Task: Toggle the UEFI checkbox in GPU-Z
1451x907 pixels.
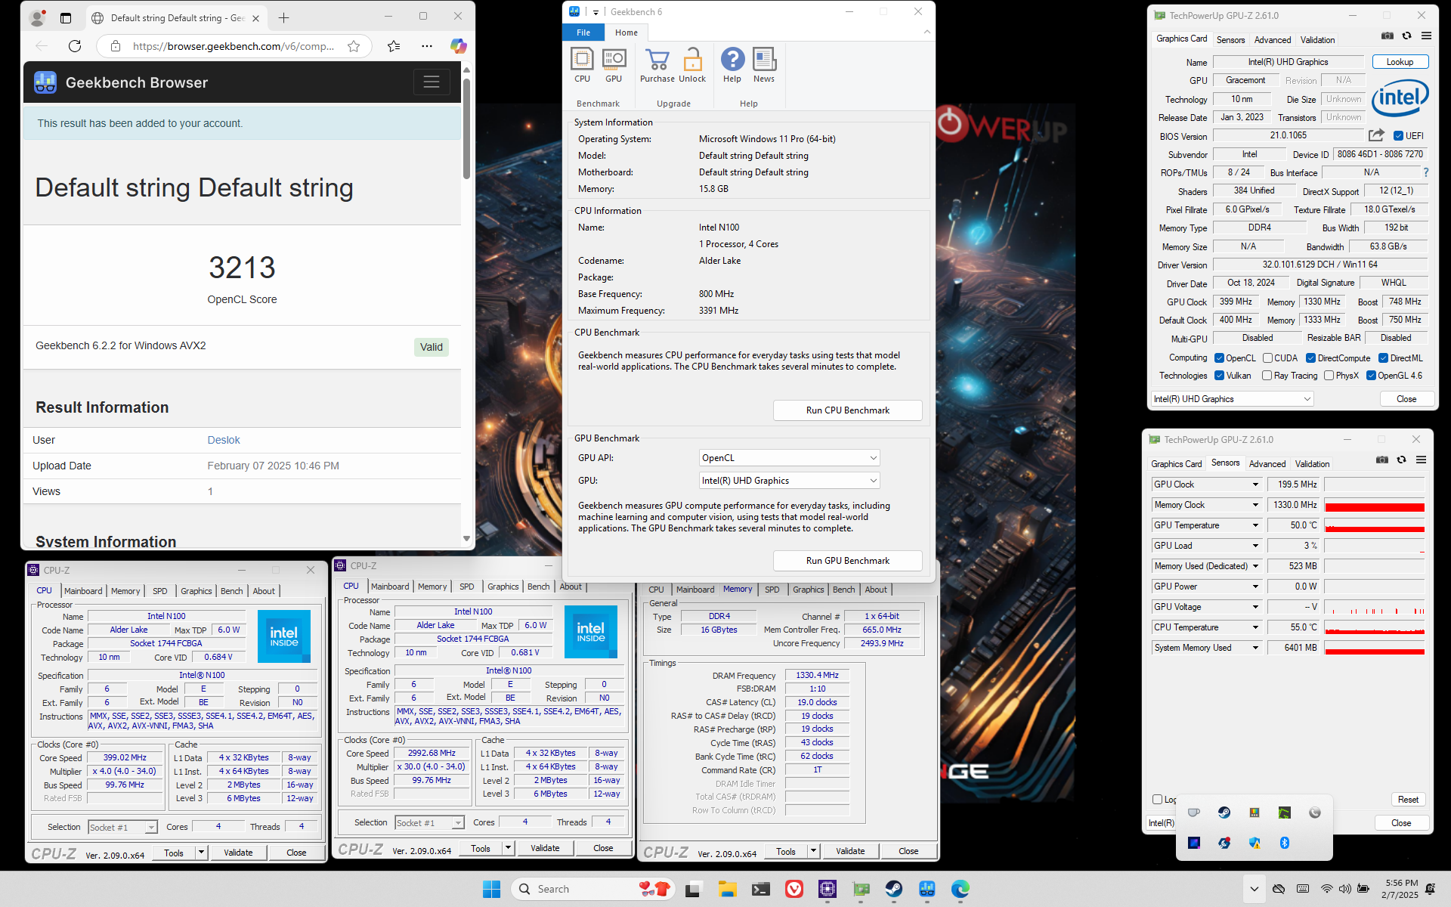Action: coord(1398,136)
